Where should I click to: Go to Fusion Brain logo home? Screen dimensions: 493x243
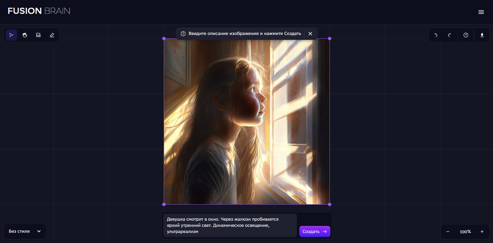click(x=39, y=11)
